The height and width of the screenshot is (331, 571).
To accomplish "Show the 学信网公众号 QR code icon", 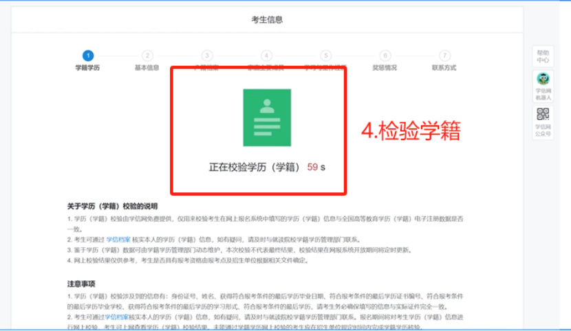I will pos(543,114).
